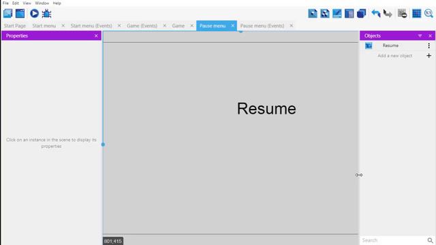Redo the last undone change
The height and width of the screenshot is (245, 436).
pos(388,14)
